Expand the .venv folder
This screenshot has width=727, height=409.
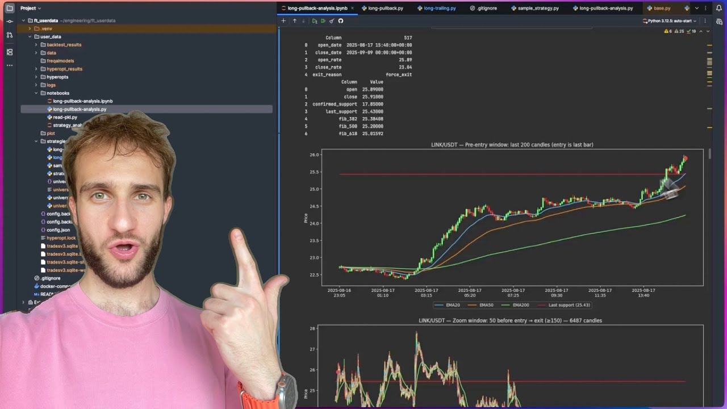30,28
